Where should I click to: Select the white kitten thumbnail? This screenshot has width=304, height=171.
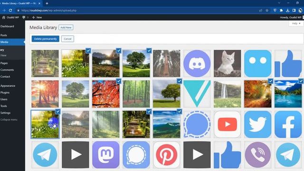228,63
